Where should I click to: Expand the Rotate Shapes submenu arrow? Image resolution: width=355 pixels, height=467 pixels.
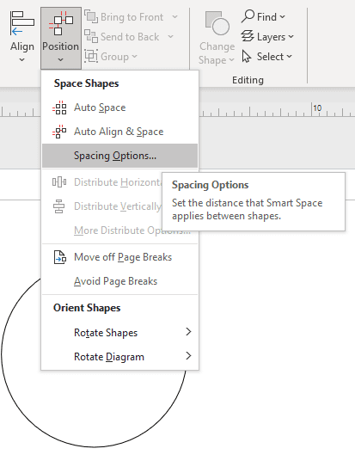tap(188, 332)
